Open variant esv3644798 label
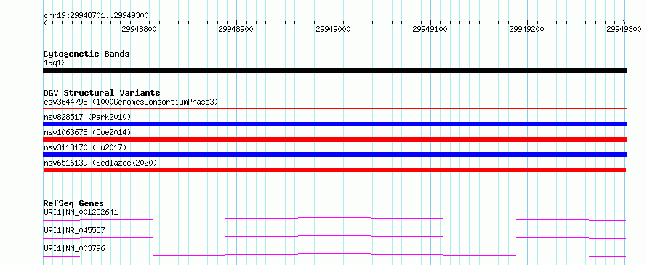The height and width of the screenshot is (265, 647). [x=131, y=102]
